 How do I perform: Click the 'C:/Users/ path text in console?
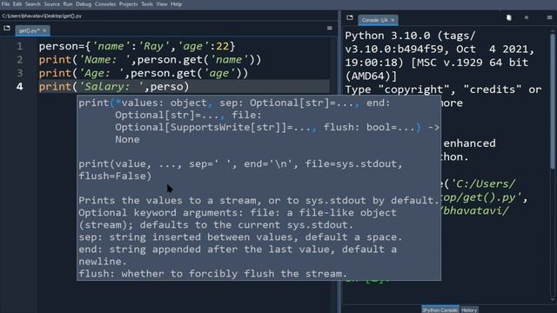[483, 184]
